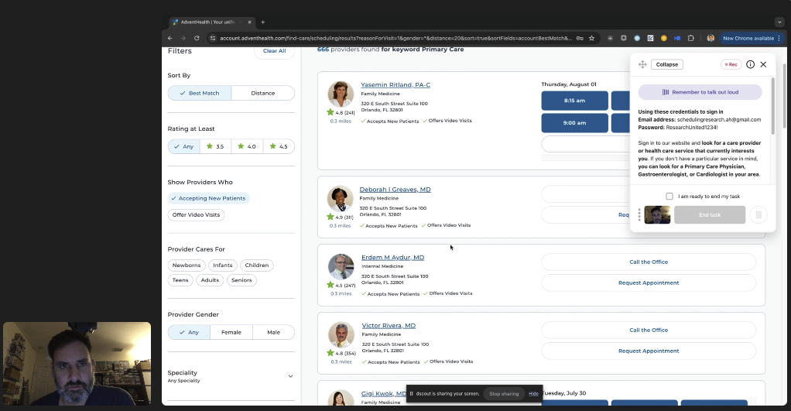Click the move handle of the task panel

point(642,64)
